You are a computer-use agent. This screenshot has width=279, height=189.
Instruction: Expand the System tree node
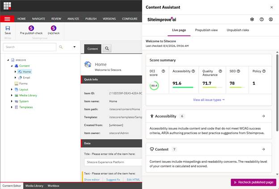(x=12, y=101)
